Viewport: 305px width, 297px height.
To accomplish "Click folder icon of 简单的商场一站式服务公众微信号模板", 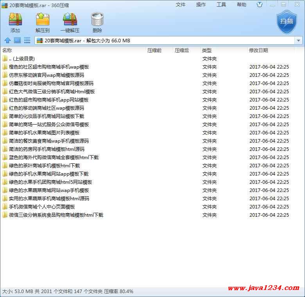I will pyautogui.click(x=5, y=125).
